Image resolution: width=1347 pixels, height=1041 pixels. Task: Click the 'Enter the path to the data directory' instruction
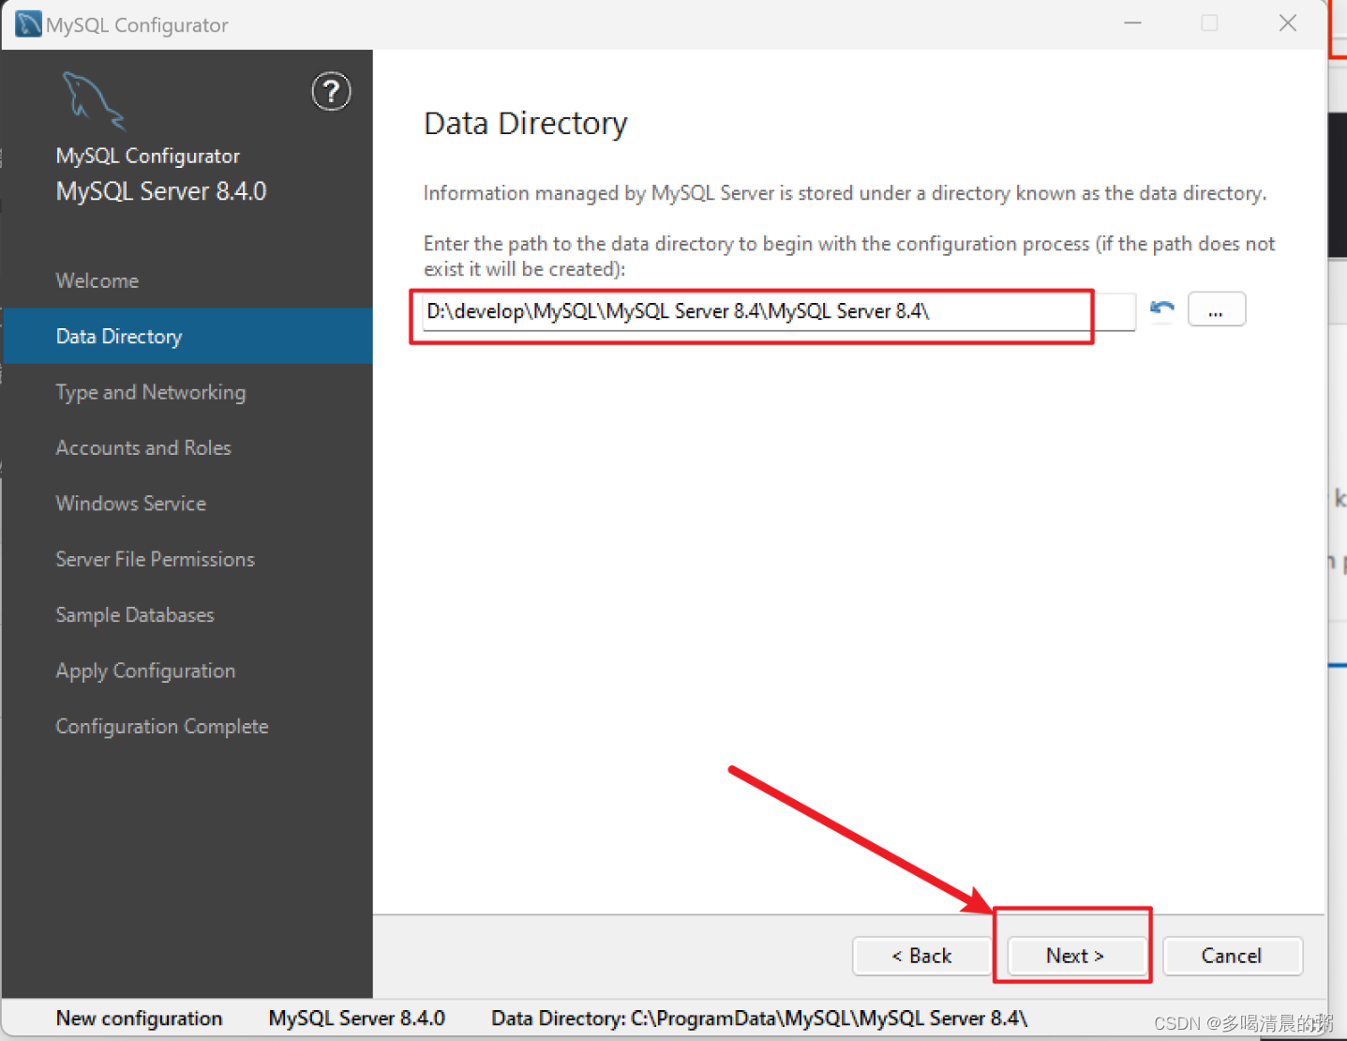pos(849,256)
